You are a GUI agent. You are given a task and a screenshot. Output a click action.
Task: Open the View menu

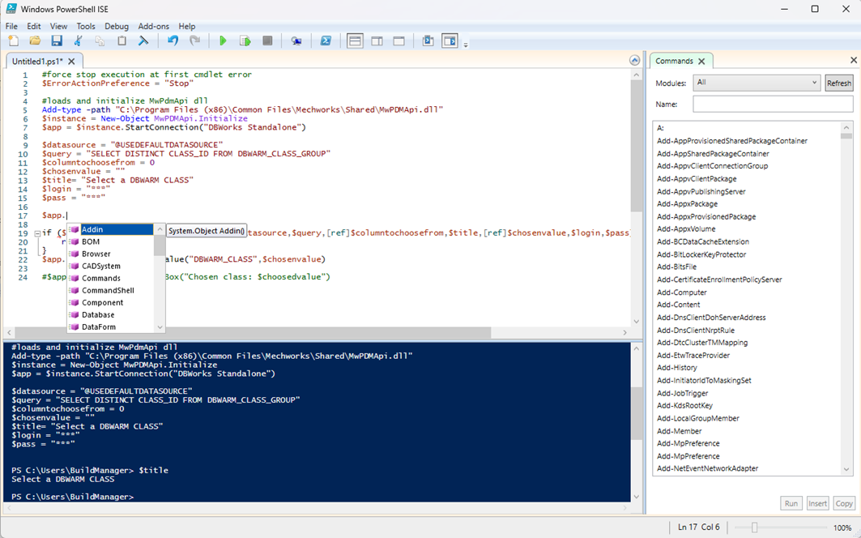point(59,27)
